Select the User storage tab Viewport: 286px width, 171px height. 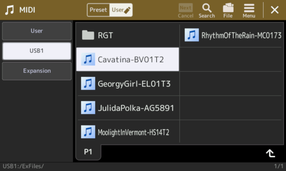(x=37, y=31)
